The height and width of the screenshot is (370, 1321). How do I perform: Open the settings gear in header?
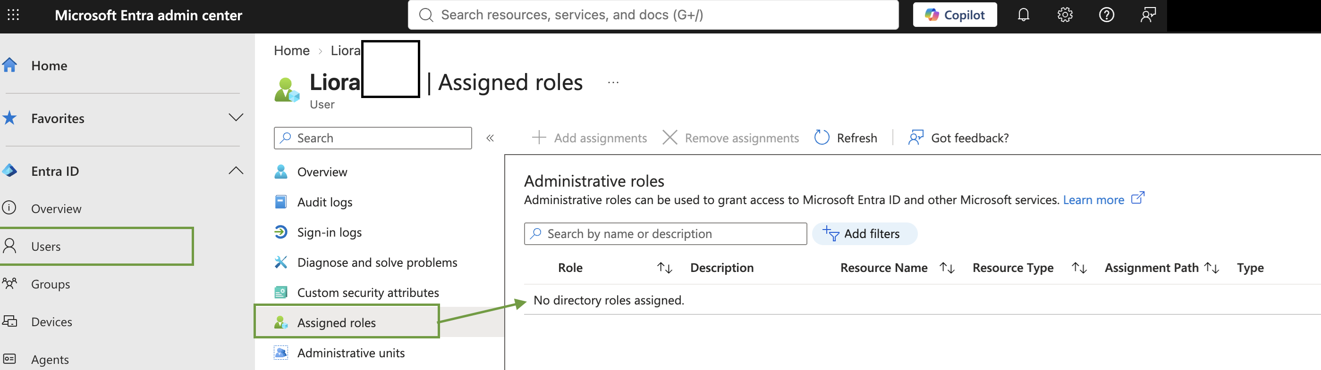(1065, 15)
